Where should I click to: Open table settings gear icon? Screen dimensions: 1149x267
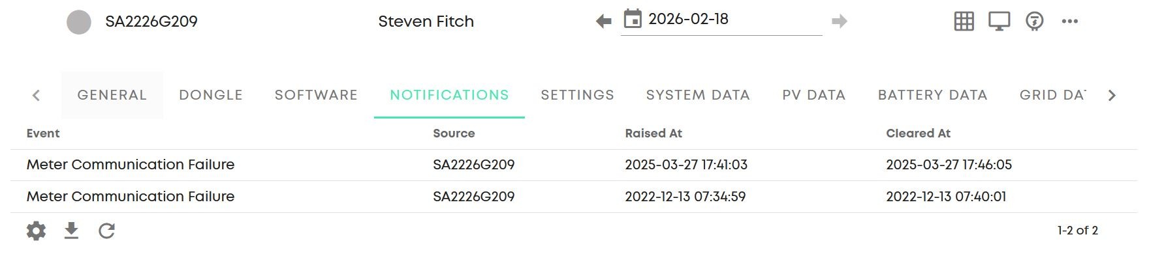(36, 231)
